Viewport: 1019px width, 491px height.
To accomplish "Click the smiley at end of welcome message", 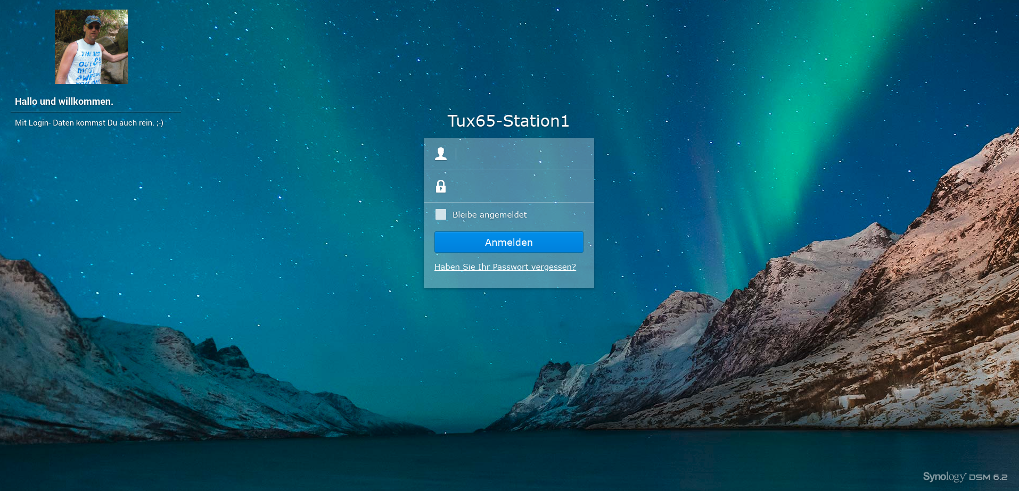I will pyautogui.click(x=160, y=123).
